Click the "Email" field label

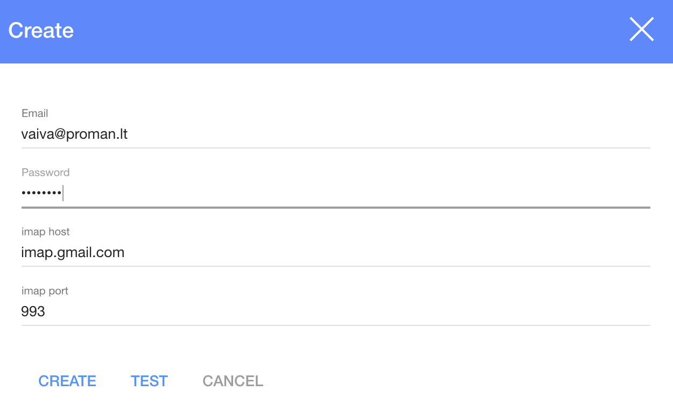(34, 113)
